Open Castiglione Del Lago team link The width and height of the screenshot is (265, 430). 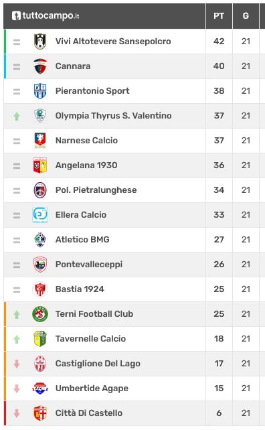click(98, 364)
